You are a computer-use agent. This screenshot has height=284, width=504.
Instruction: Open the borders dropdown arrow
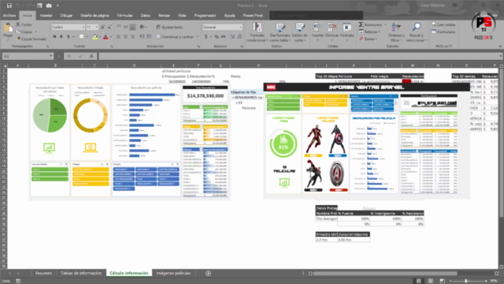point(87,37)
